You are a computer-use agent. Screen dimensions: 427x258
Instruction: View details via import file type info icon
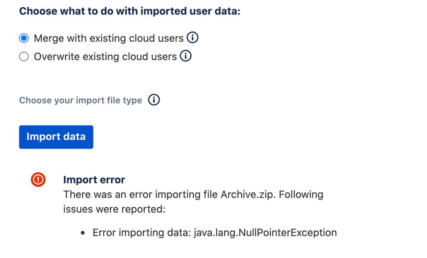pos(154,100)
